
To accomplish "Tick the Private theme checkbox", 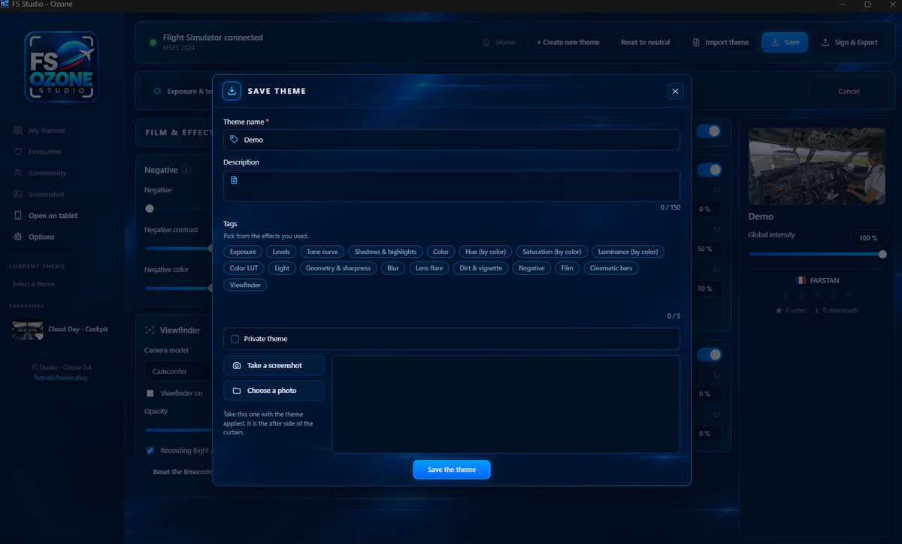I will (x=235, y=339).
